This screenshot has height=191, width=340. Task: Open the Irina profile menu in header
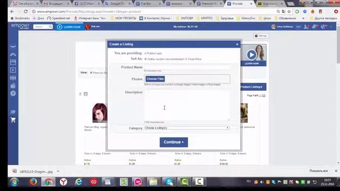click(x=282, y=27)
